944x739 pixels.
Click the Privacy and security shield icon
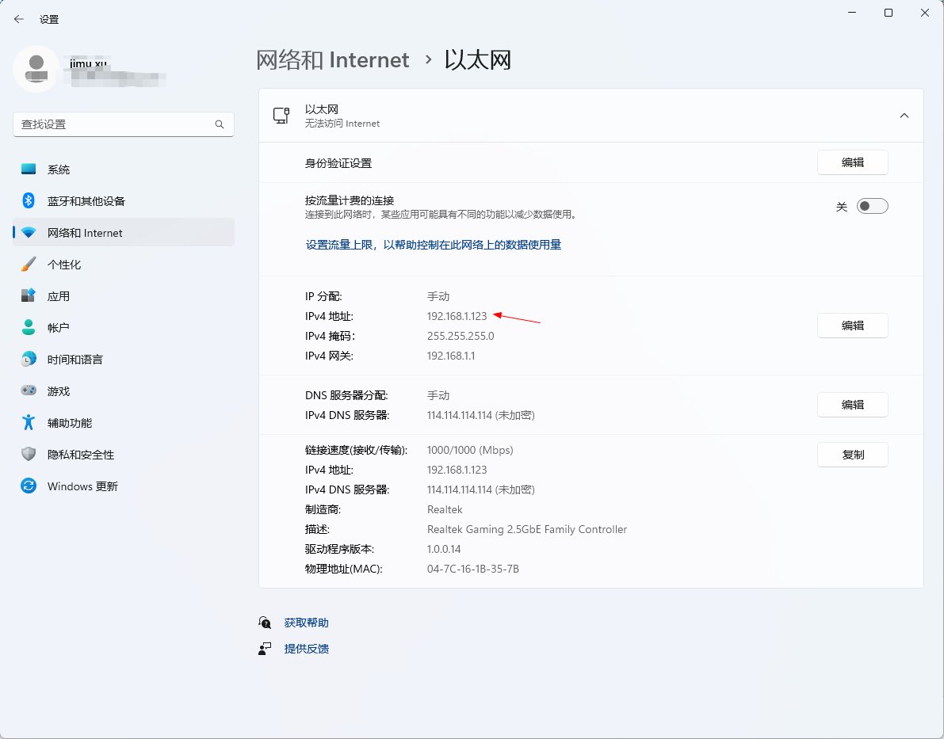tap(29, 455)
